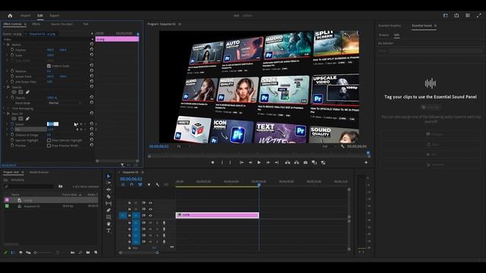Select the Selection tool arrow

click(x=109, y=176)
